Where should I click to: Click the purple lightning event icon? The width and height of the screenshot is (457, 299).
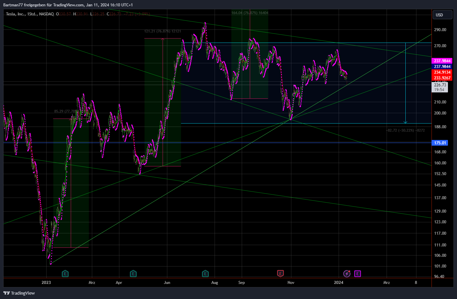[347, 274]
